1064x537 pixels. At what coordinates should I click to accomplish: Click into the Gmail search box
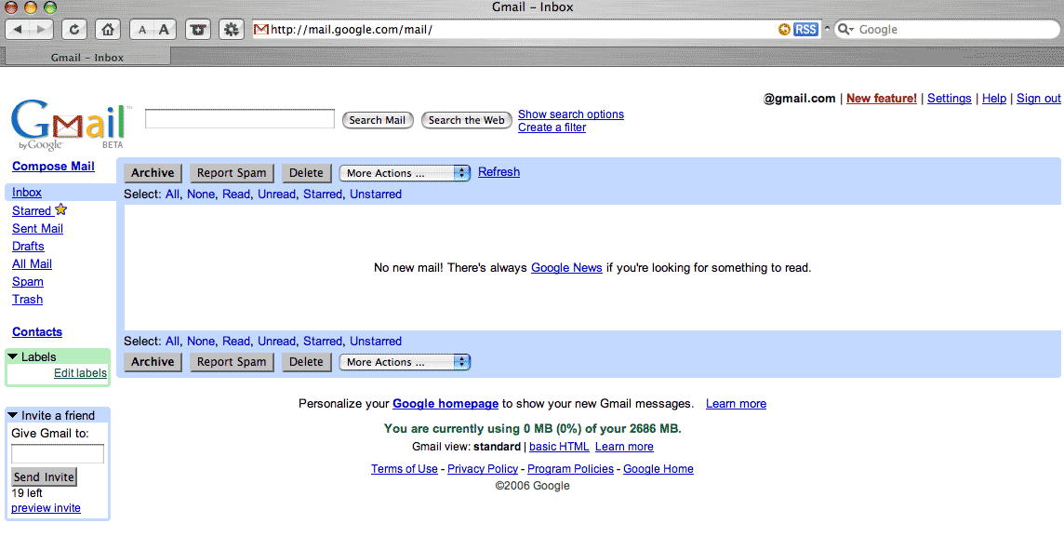coord(240,119)
